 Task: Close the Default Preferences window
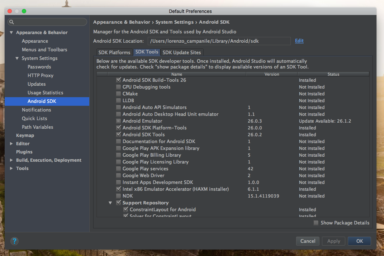[x=10, y=11]
